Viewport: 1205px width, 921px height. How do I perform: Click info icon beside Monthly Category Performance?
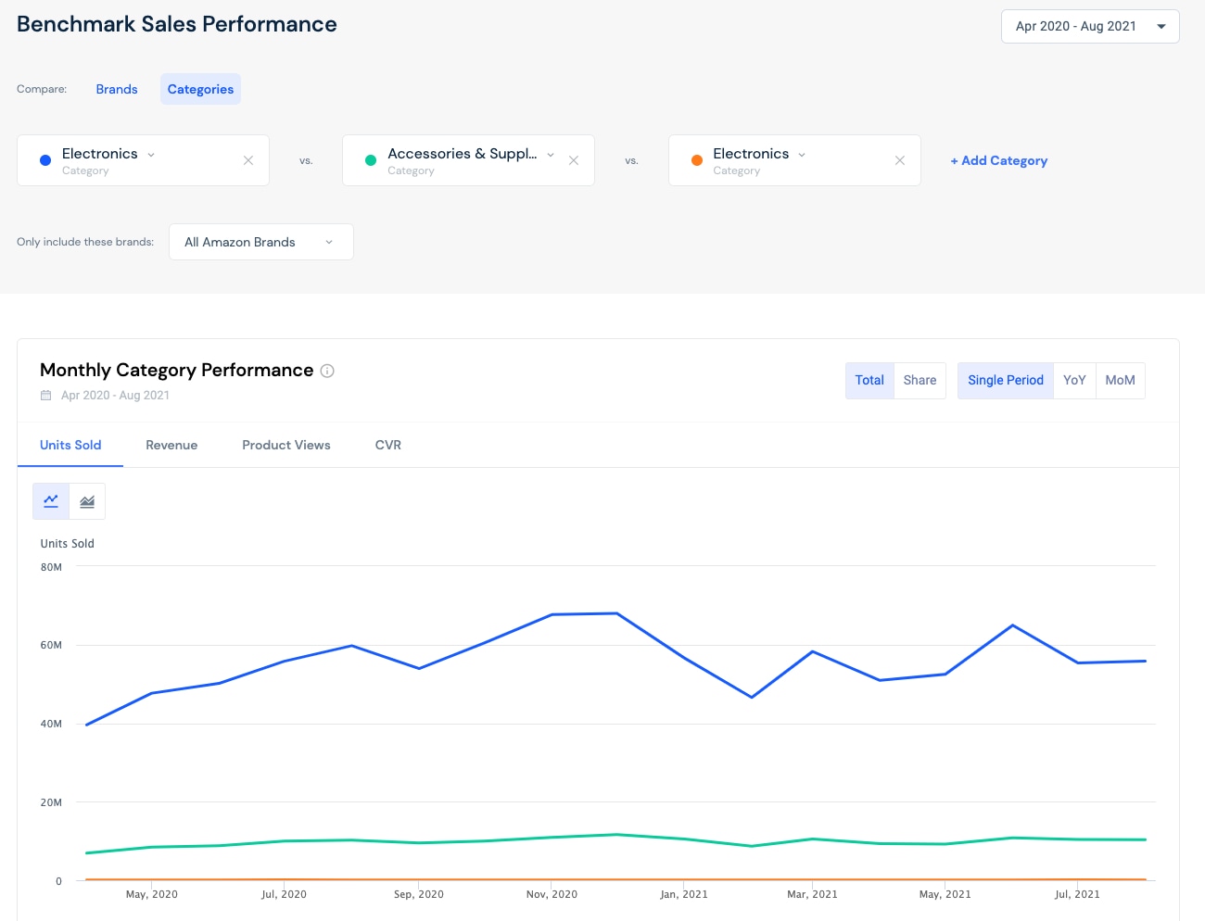[x=327, y=371]
